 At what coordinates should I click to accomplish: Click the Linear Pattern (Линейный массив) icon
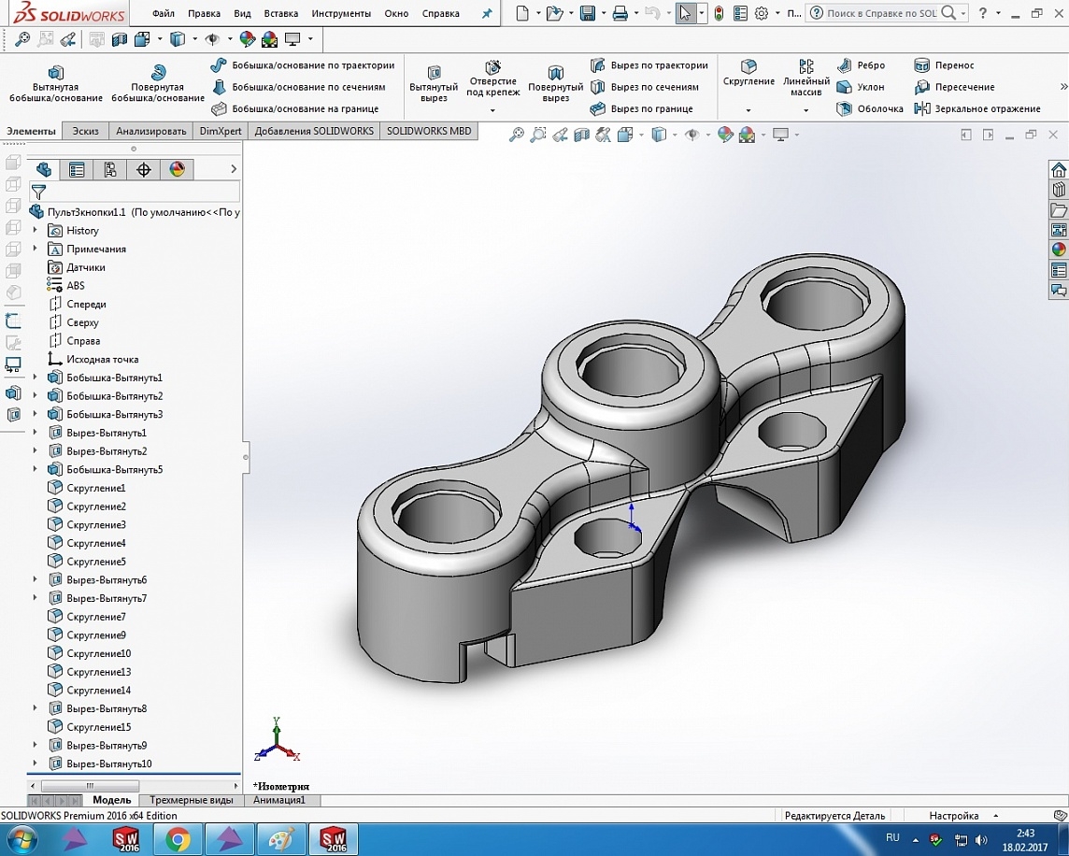[805, 66]
